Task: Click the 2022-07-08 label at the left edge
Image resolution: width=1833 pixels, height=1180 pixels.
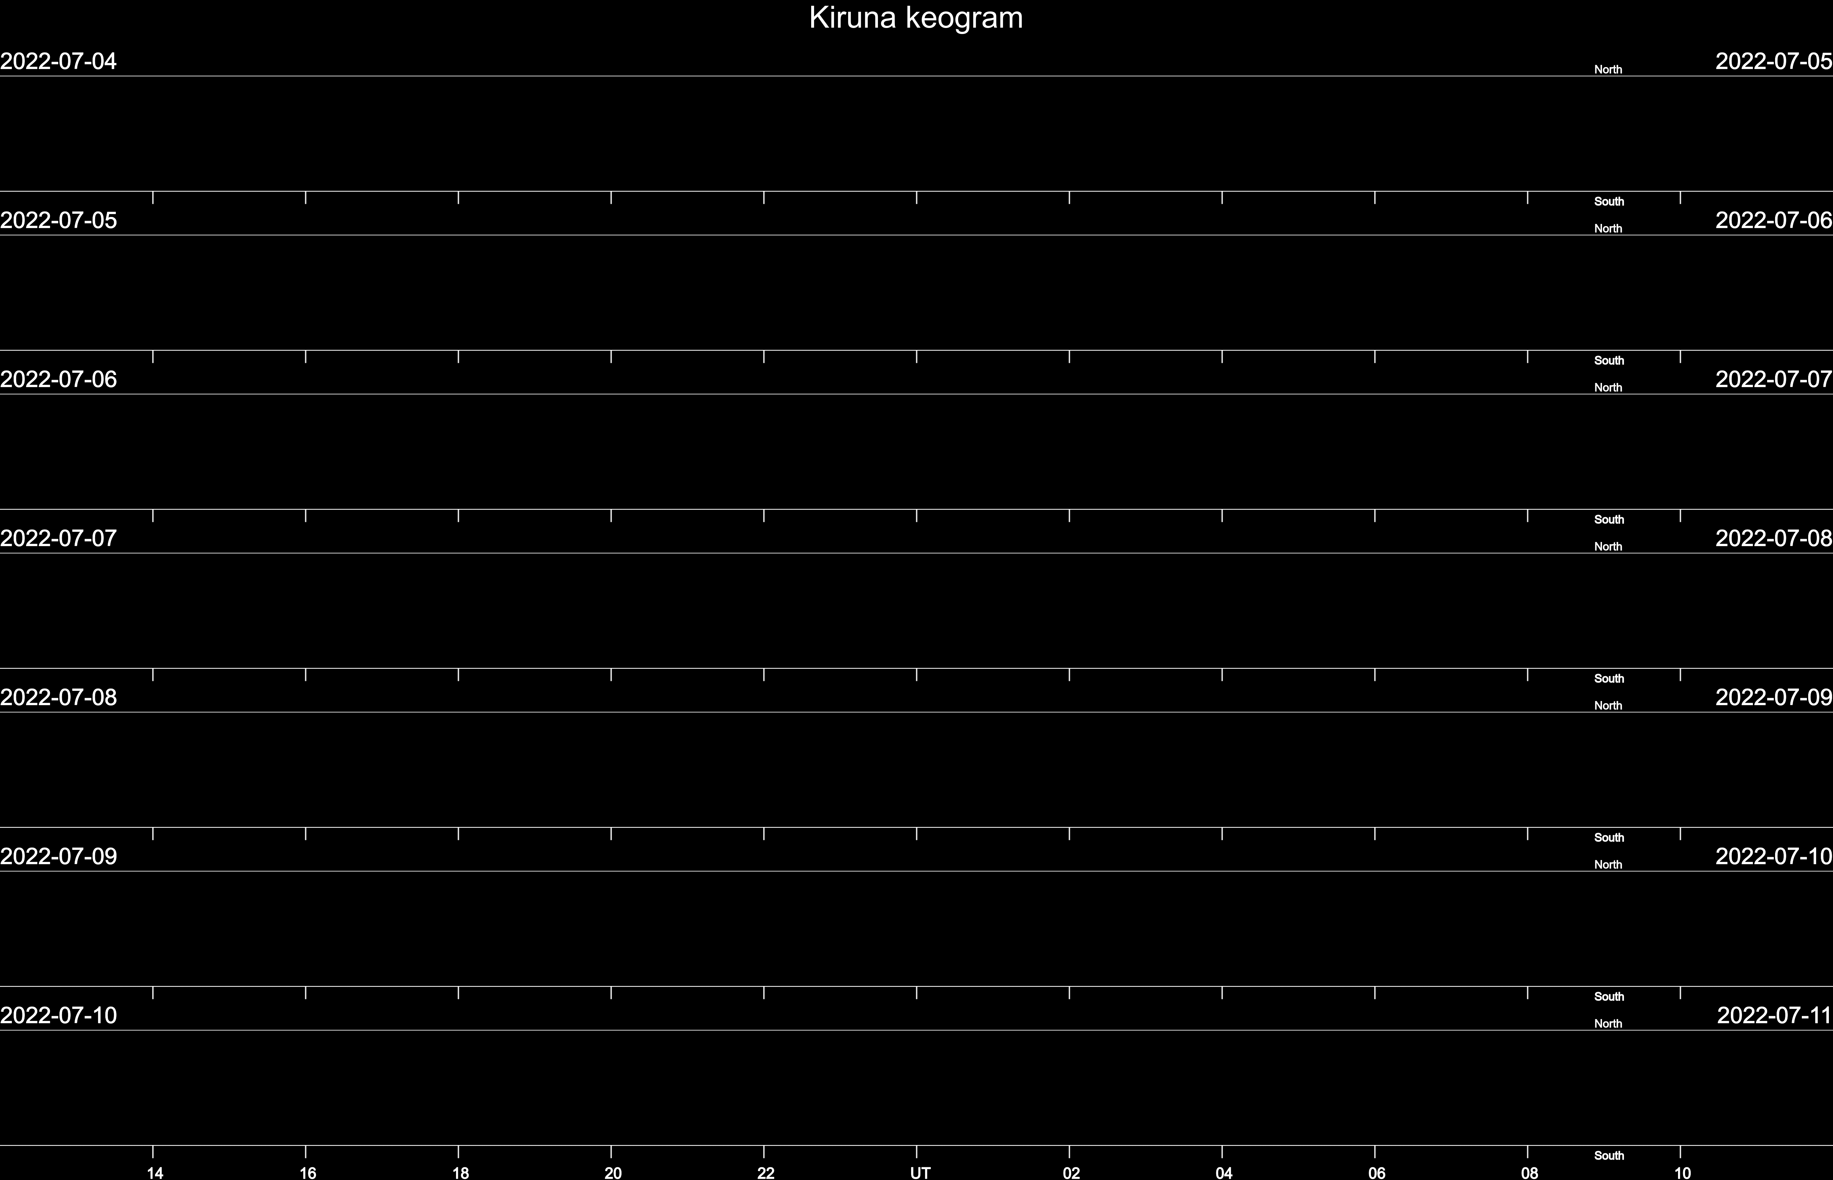Action: [58, 697]
